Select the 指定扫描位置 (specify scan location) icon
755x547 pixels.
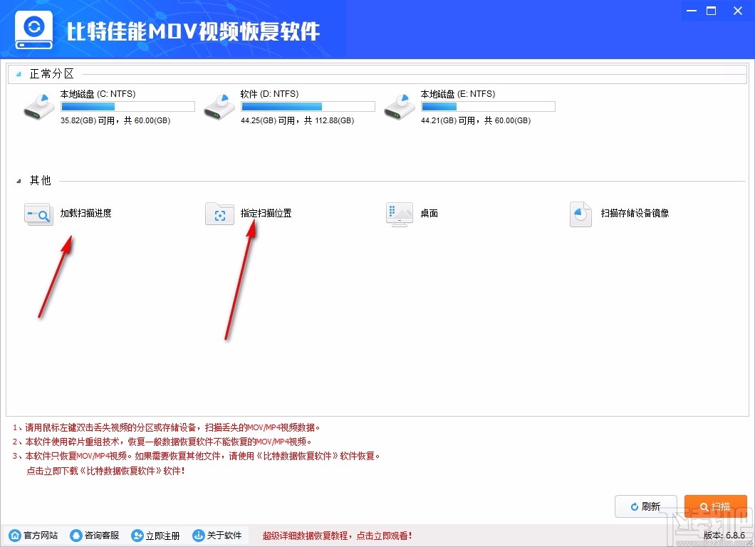219,214
